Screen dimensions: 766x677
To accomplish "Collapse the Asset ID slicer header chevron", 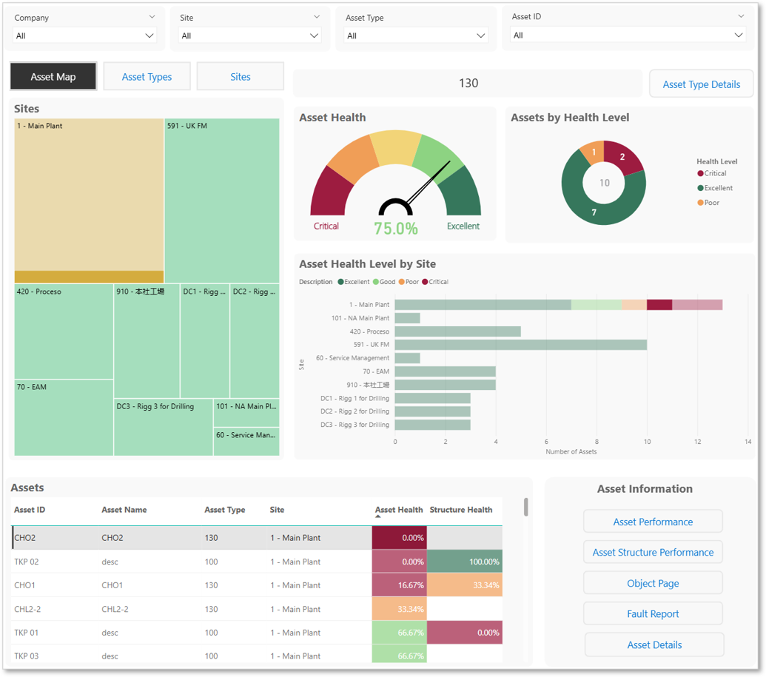I will tap(741, 16).
